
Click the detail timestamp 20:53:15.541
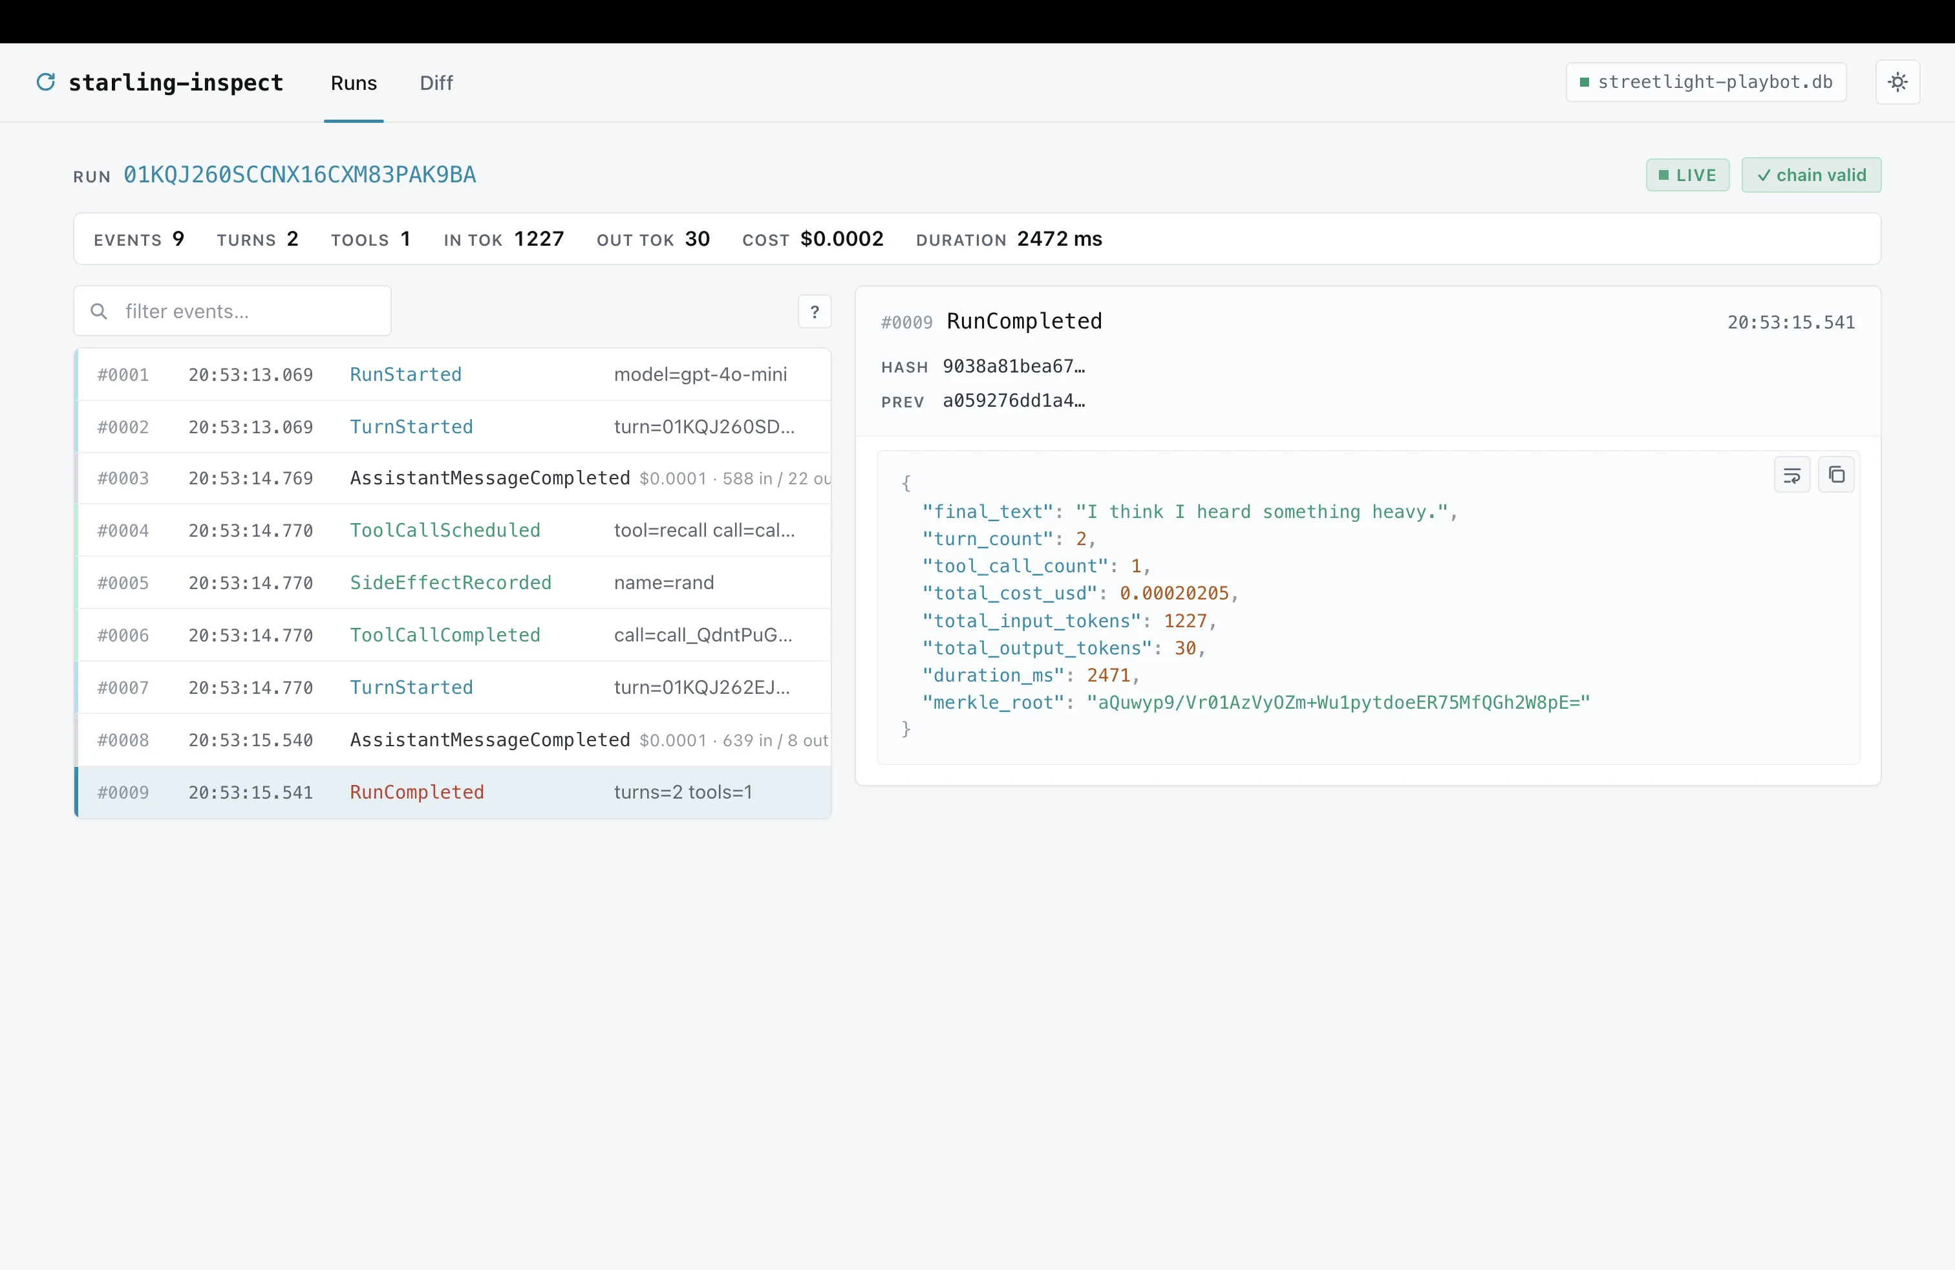1791,323
